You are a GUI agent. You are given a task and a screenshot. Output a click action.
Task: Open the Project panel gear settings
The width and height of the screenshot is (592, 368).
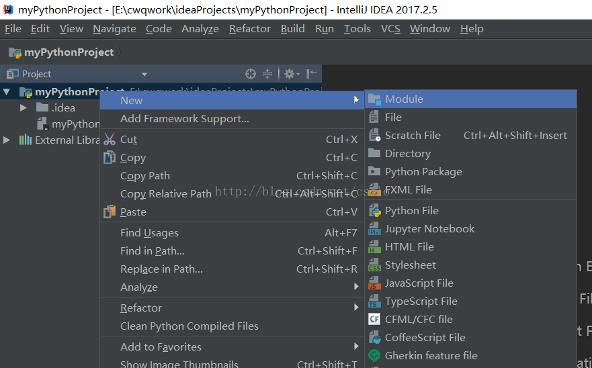[290, 74]
